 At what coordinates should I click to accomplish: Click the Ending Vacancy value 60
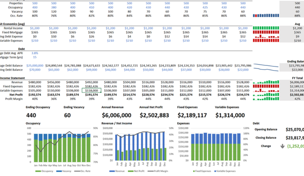click(67, 115)
